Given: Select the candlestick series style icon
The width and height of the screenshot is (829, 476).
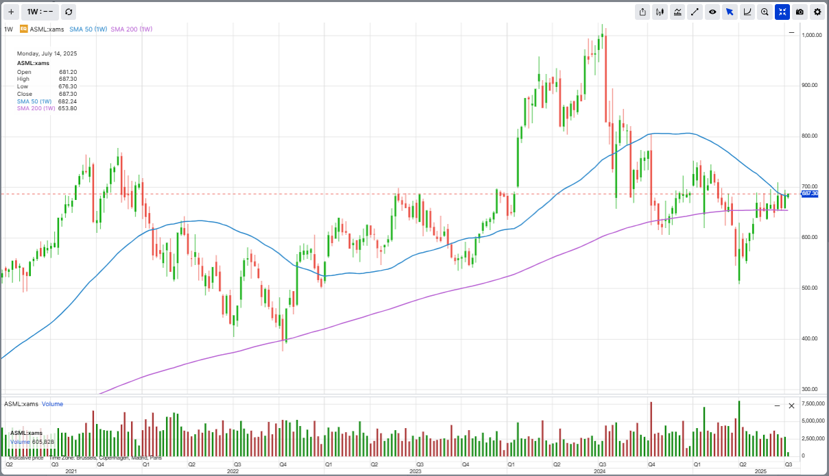Looking at the screenshot, I should pos(660,12).
